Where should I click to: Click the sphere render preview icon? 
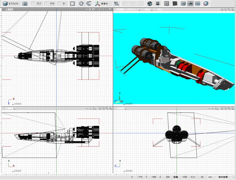pos(206,4)
